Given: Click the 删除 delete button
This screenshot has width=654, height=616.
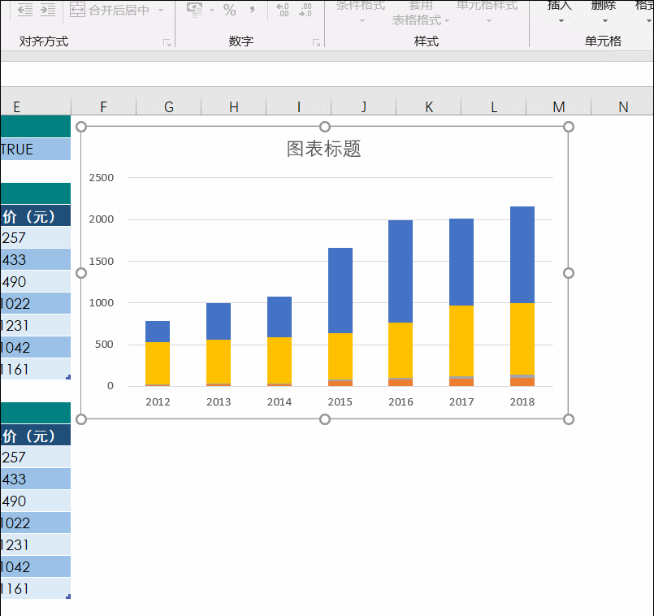Looking at the screenshot, I should click(x=604, y=5).
